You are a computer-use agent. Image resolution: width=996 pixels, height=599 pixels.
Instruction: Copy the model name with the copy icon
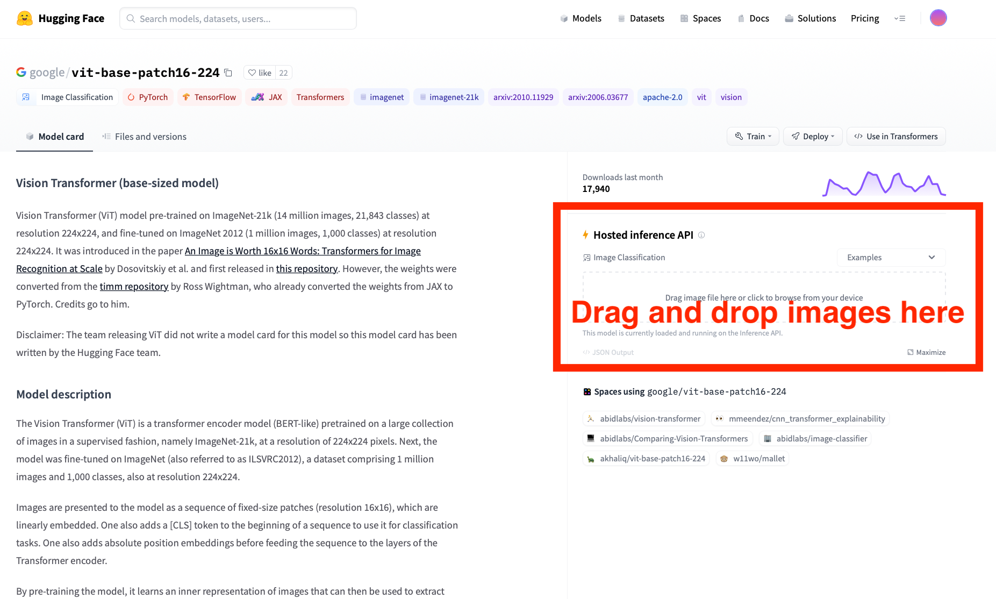click(x=228, y=73)
